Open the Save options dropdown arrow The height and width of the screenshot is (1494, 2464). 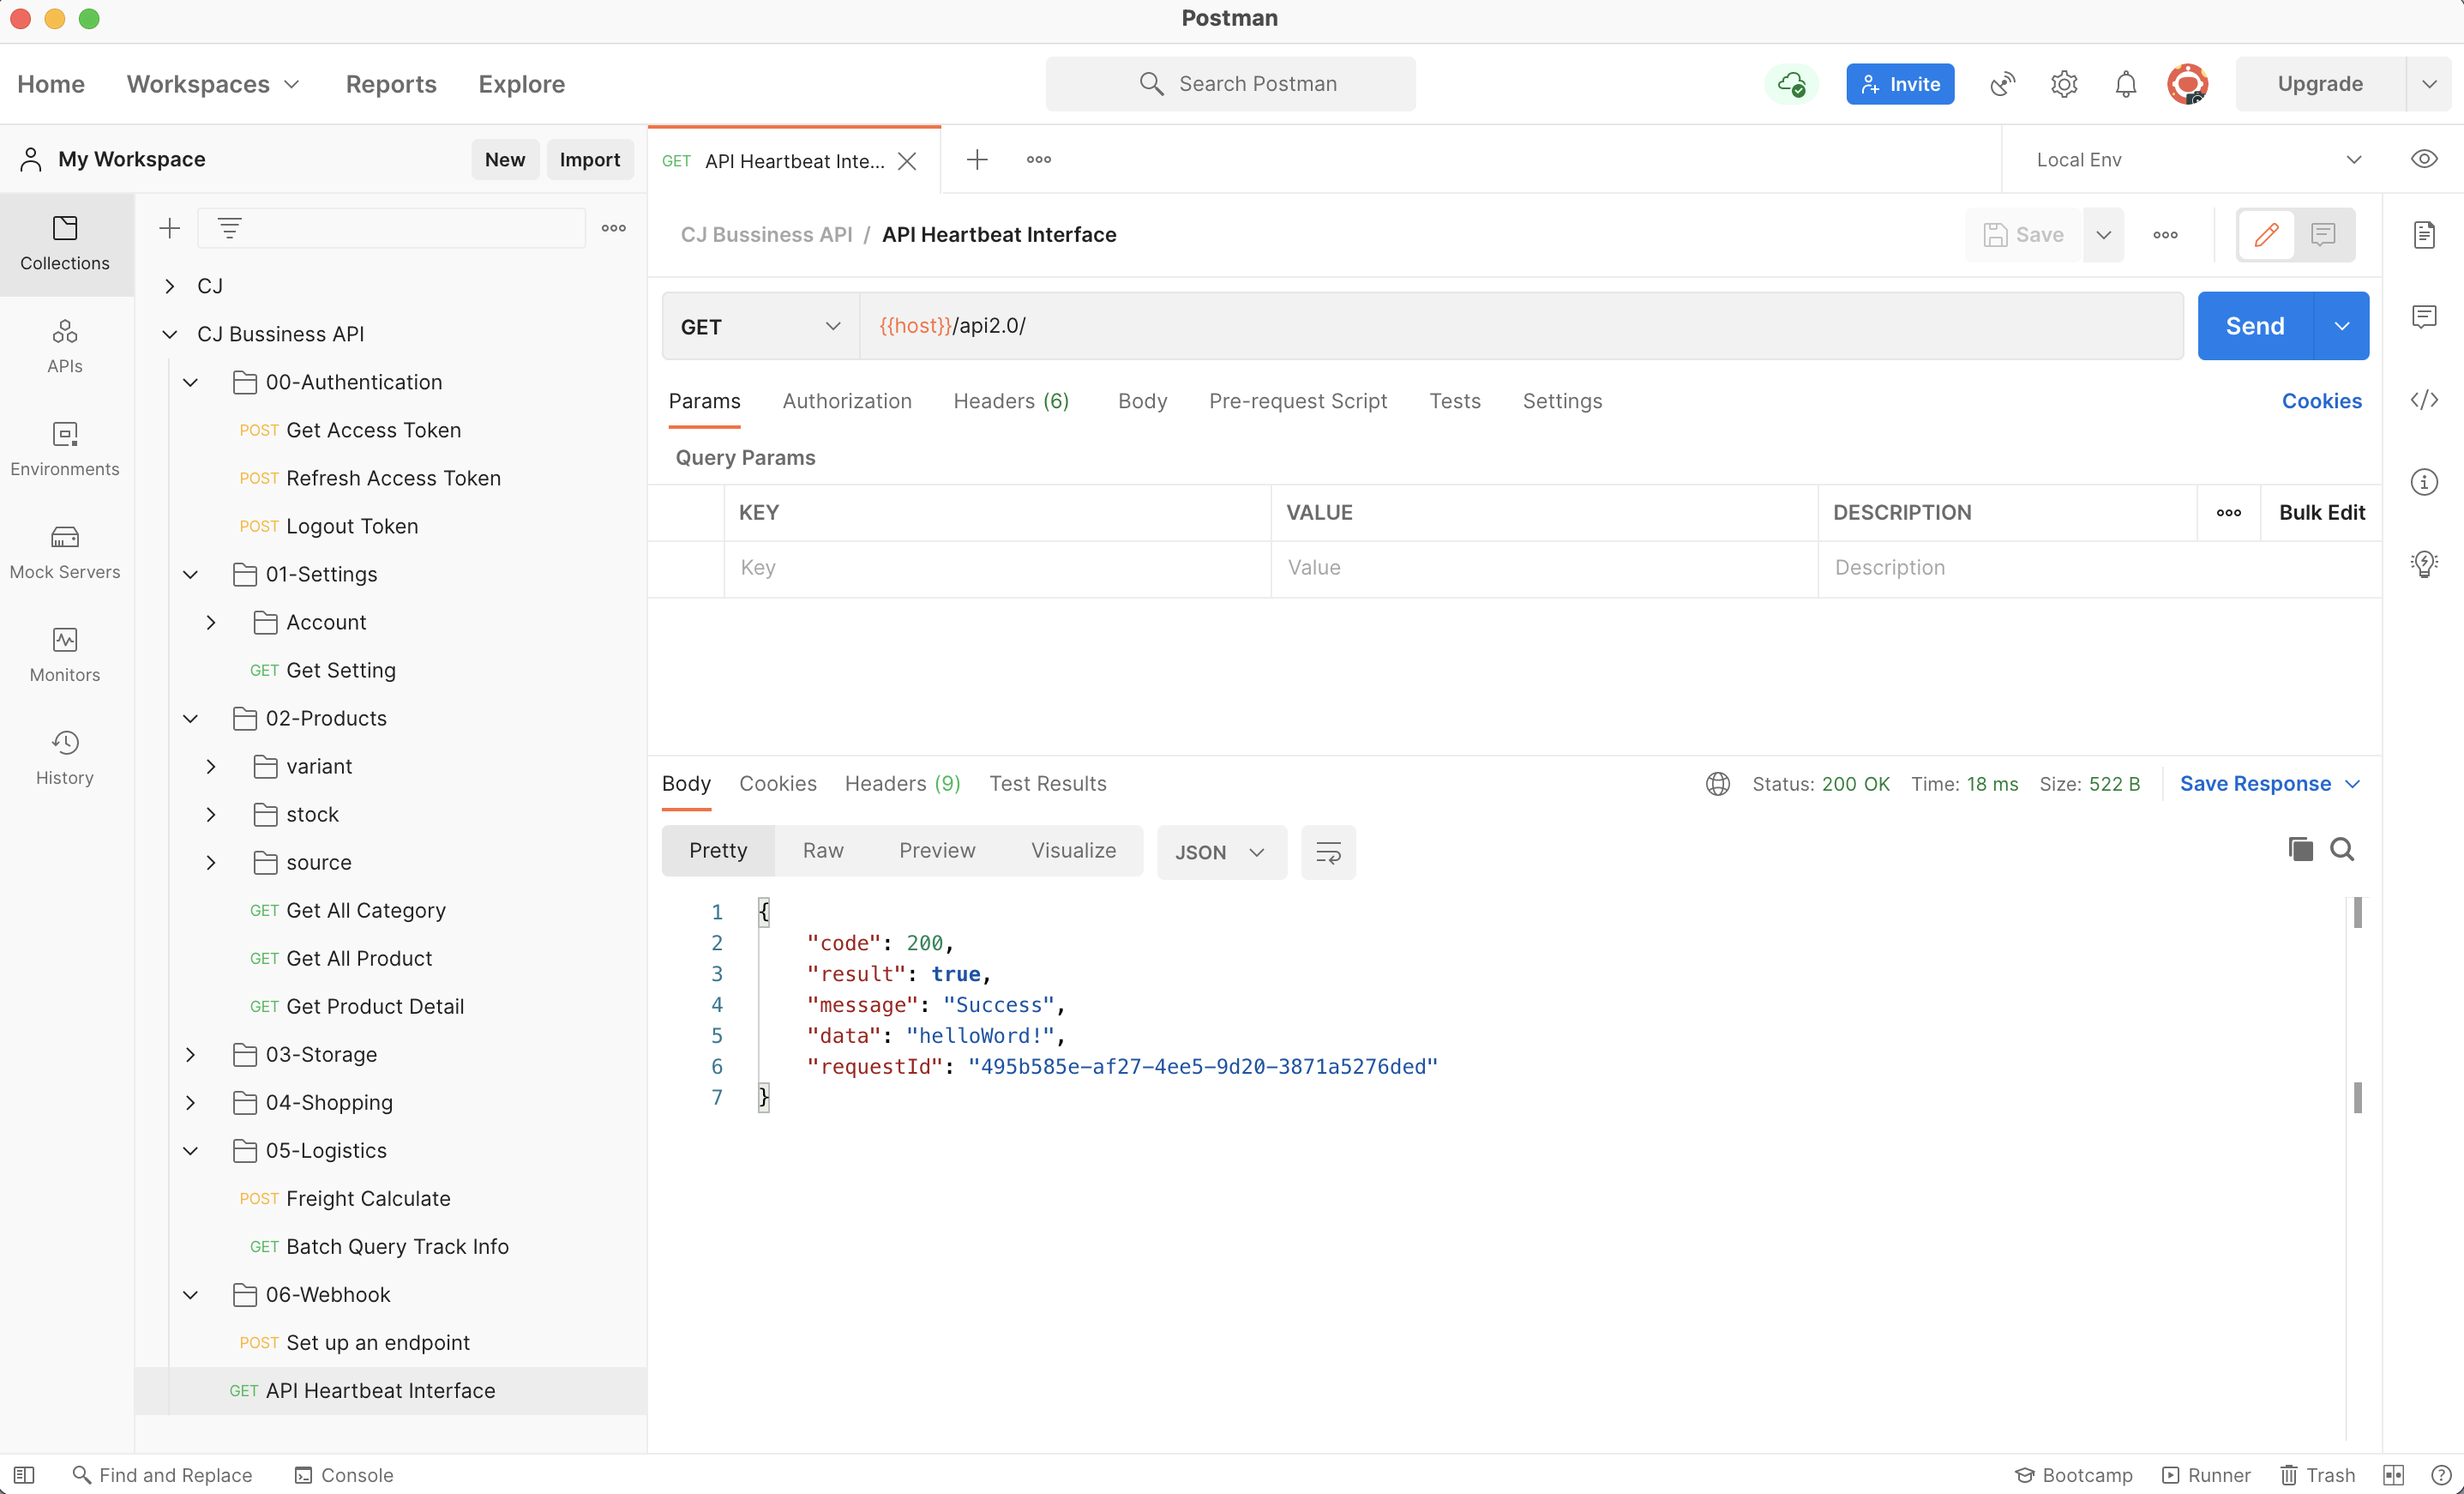(2103, 235)
